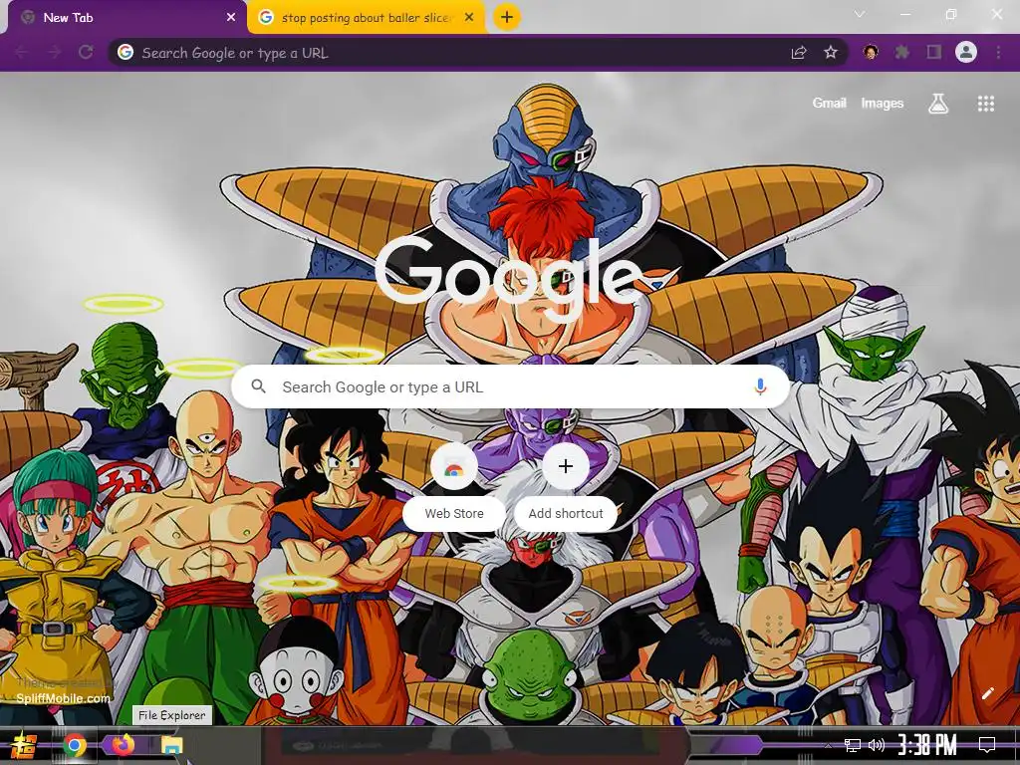The image size is (1020, 765).
Task: Click the Add shortcut label
Action: (566, 513)
